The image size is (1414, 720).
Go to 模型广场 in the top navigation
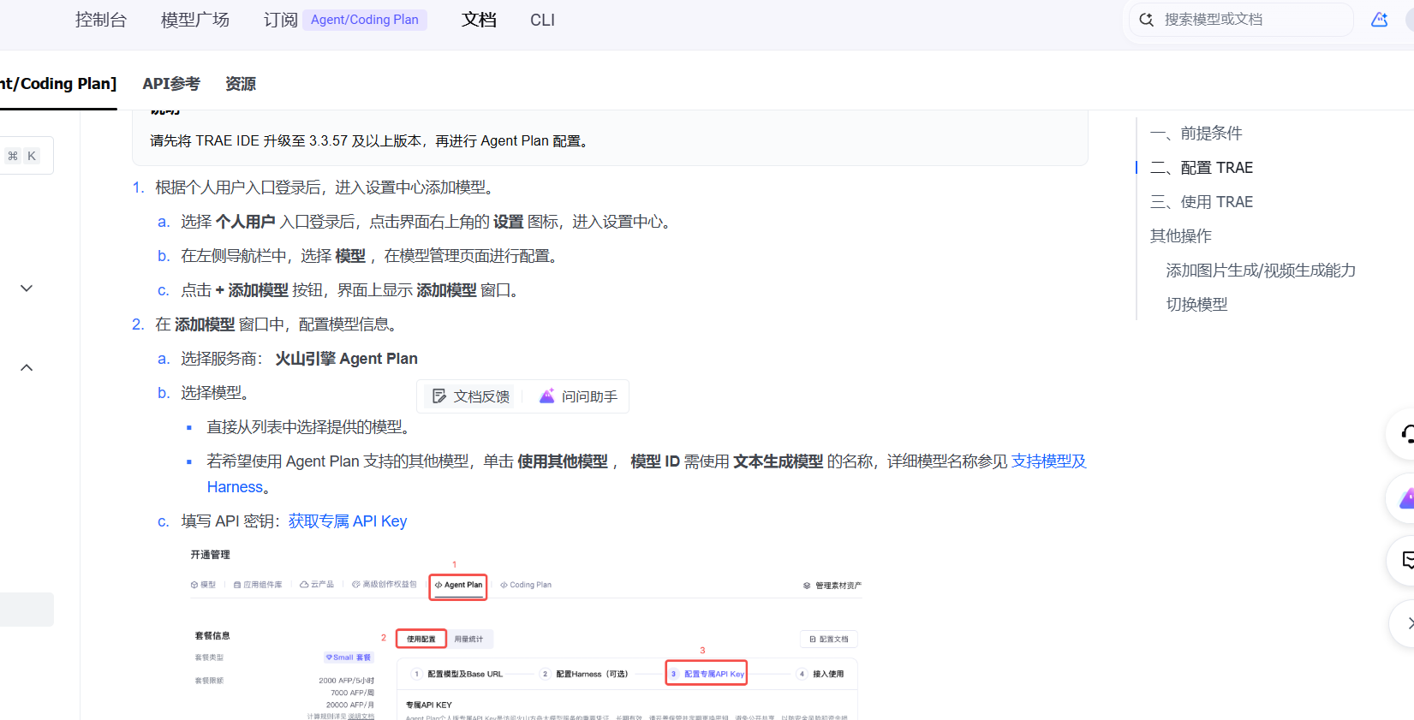coord(195,20)
